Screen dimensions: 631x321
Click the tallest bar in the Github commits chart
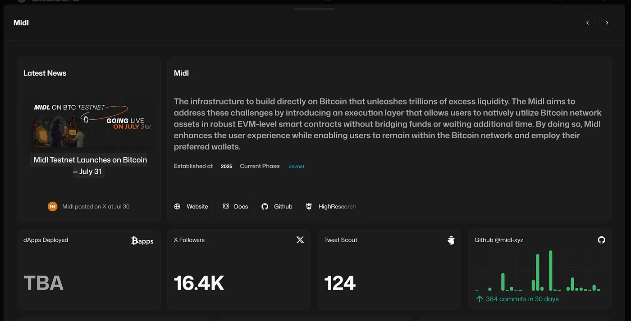click(551, 271)
